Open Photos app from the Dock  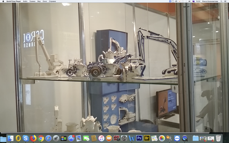162,138
